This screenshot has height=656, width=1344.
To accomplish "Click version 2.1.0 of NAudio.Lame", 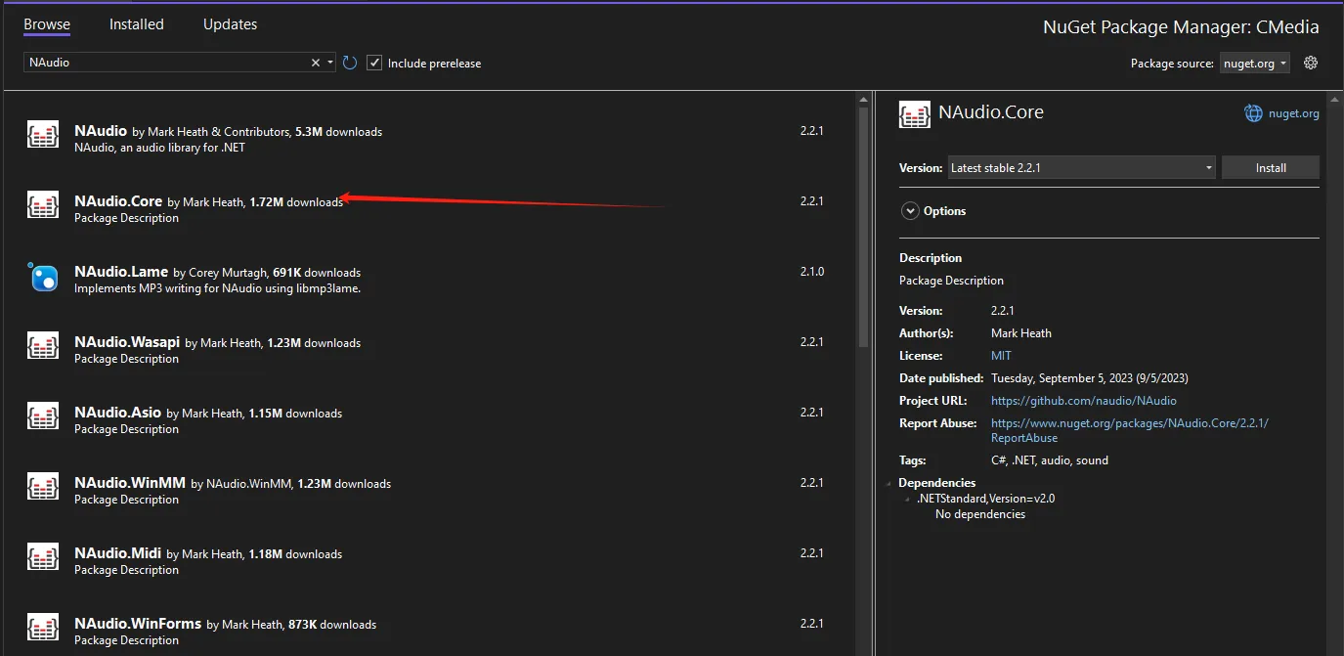I will (812, 272).
